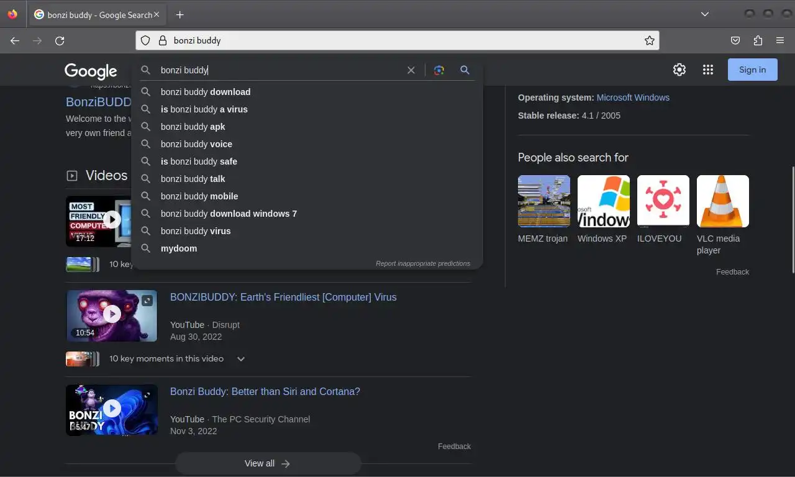Close the bonzi buddy Google Search tab
795x477 pixels.
156,14
